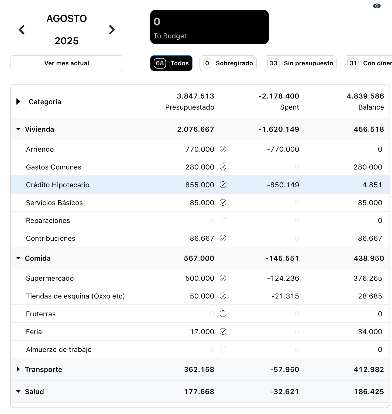The height and width of the screenshot is (414, 392).
Task: Expand the Transporte category group
Action: pos(18,369)
